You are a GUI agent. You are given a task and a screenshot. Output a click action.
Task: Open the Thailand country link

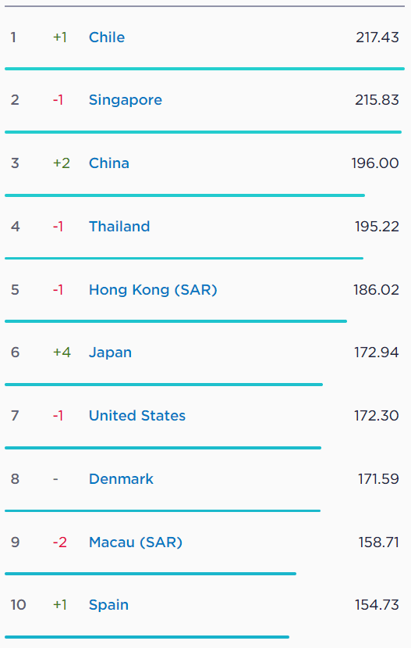click(x=119, y=227)
